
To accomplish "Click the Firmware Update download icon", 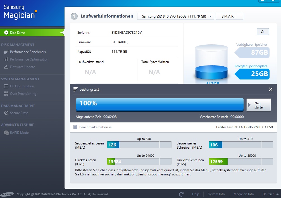I will click(x=6, y=67).
